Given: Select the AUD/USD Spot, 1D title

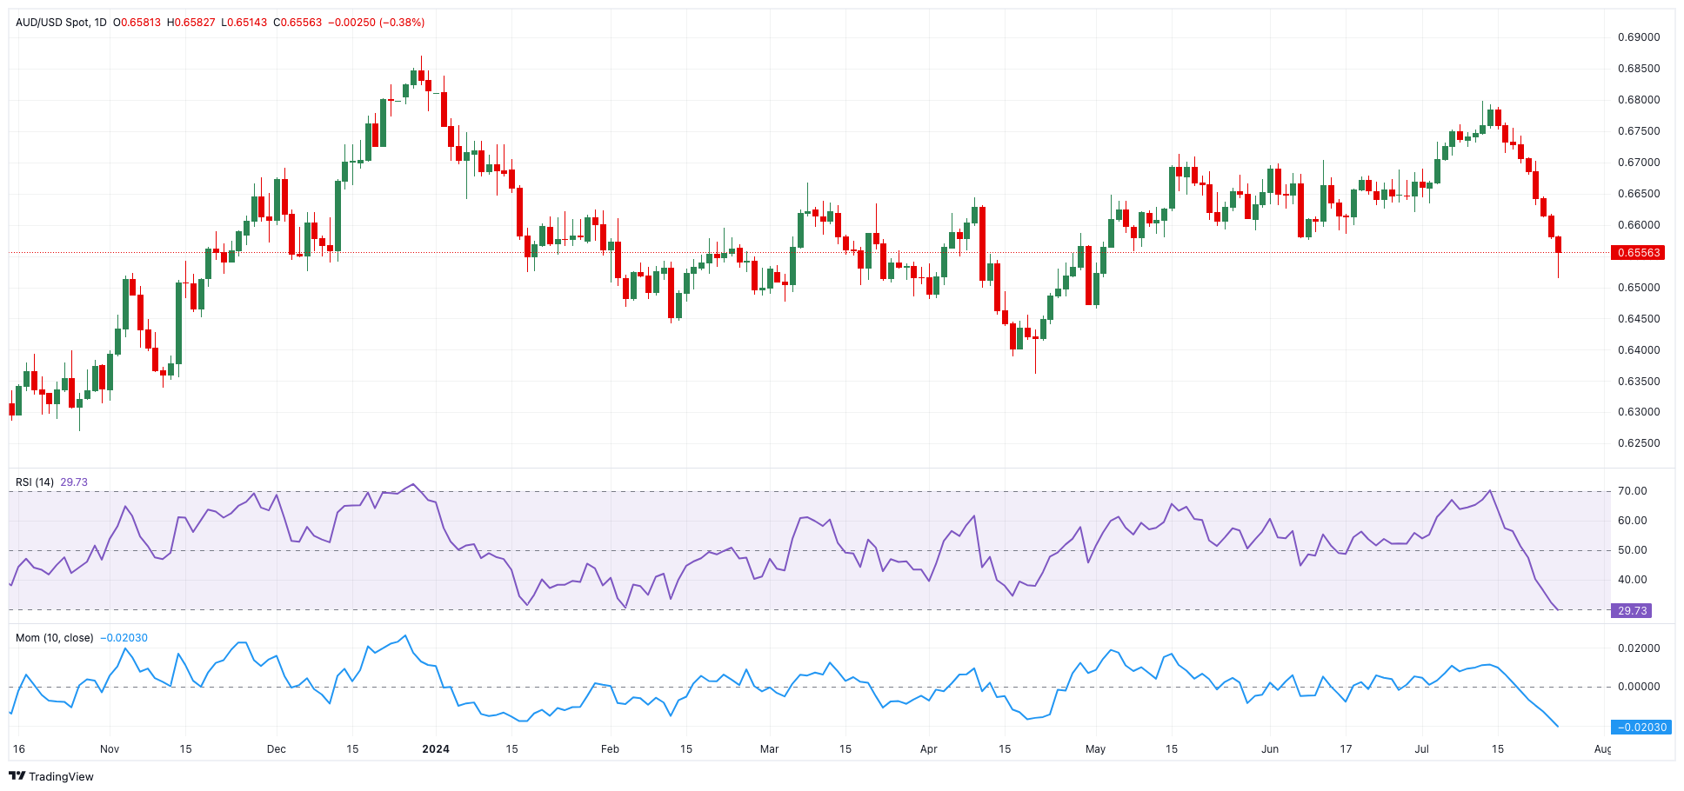Looking at the screenshot, I should (x=61, y=22).
